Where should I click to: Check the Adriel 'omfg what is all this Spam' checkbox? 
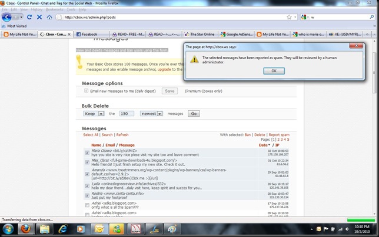pos(87,205)
